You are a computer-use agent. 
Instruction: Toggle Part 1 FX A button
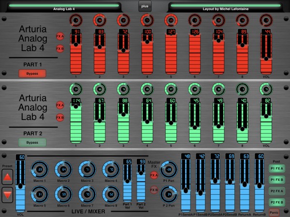(x=60, y=36)
